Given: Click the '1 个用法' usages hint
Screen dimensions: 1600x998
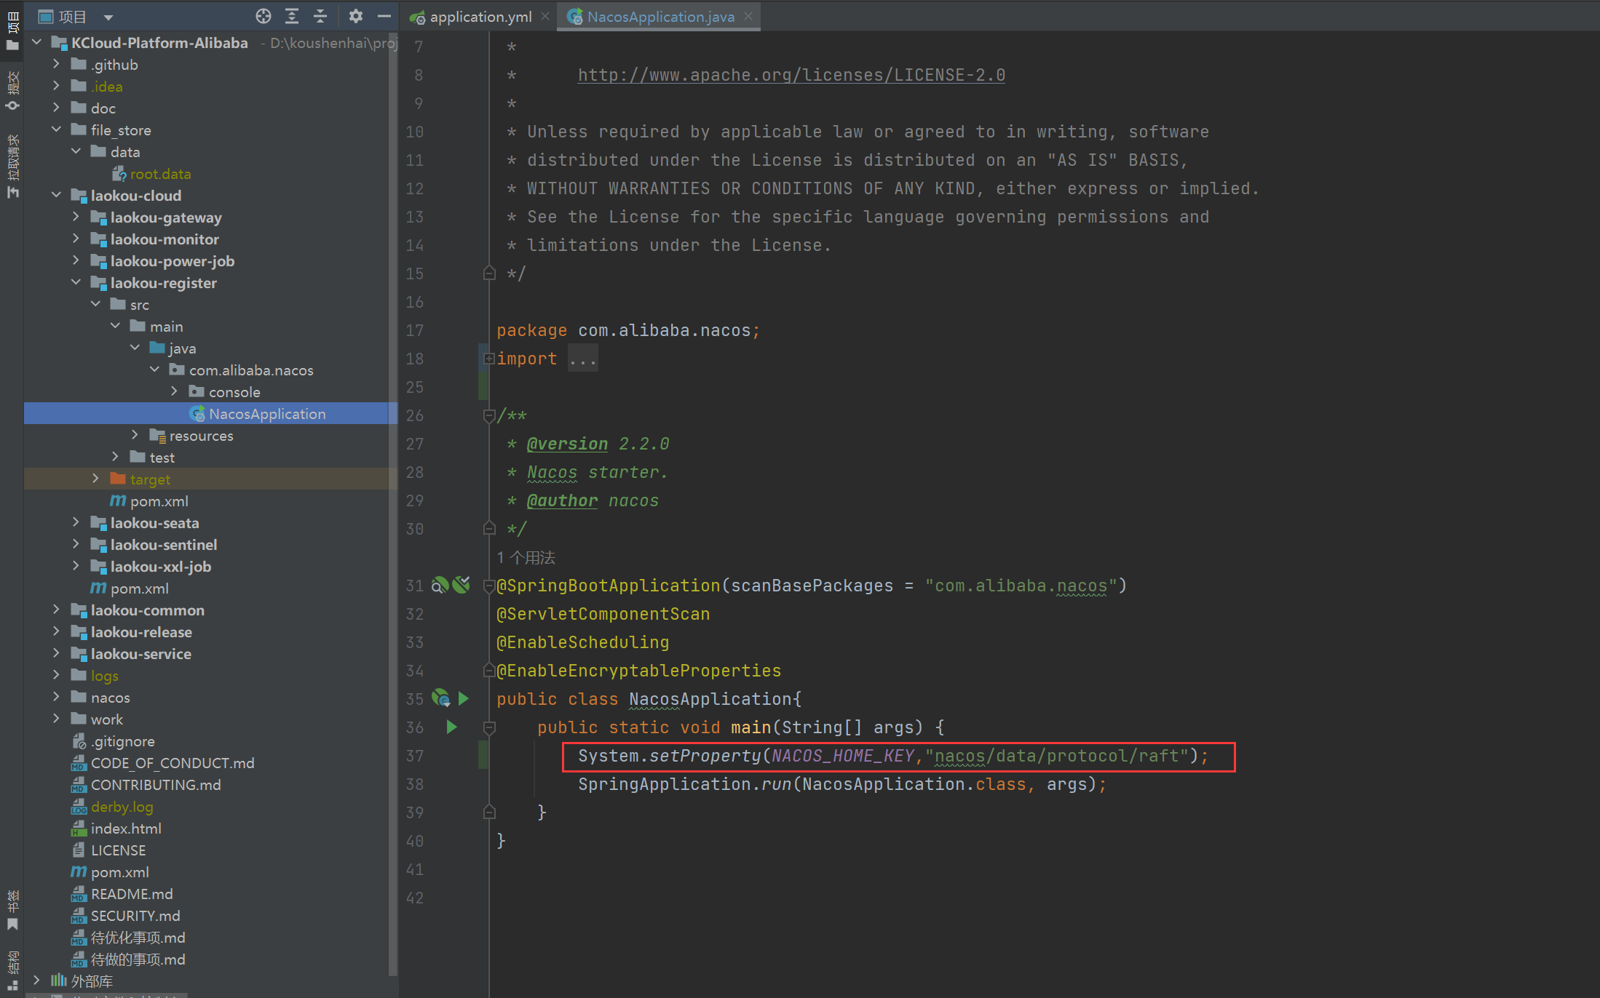Looking at the screenshot, I should click(x=526, y=558).
